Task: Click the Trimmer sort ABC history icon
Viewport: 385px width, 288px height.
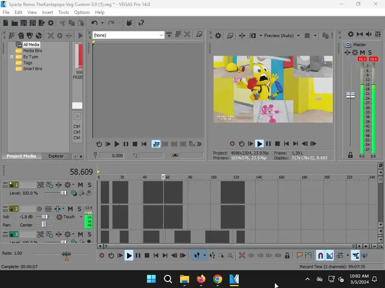Action: (169, 34)
